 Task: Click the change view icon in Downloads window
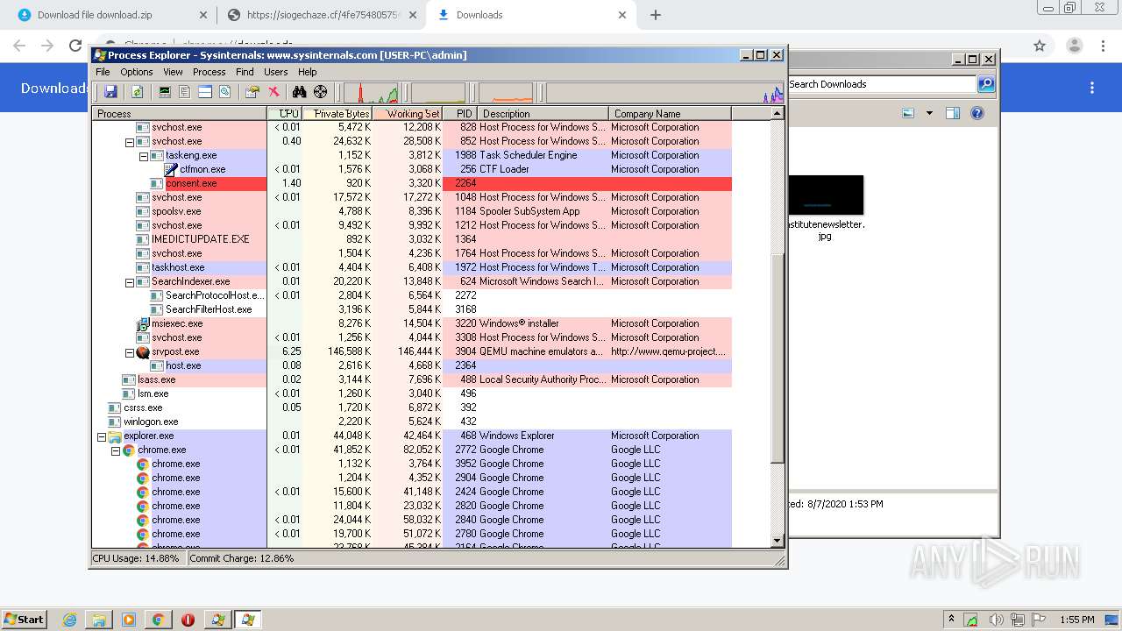click(908, 113)
